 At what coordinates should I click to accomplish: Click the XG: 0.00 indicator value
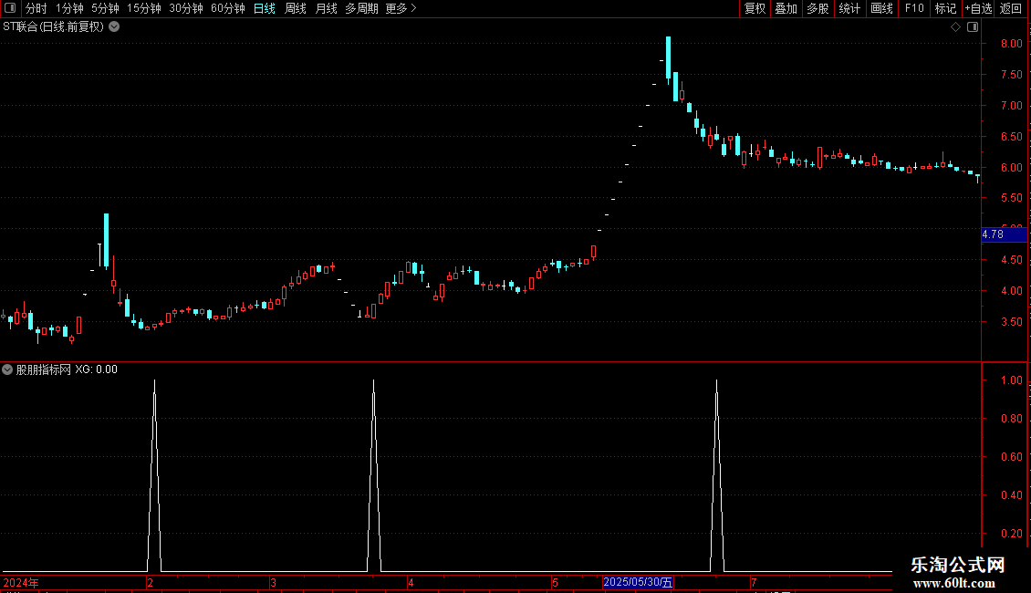[96, 369]
